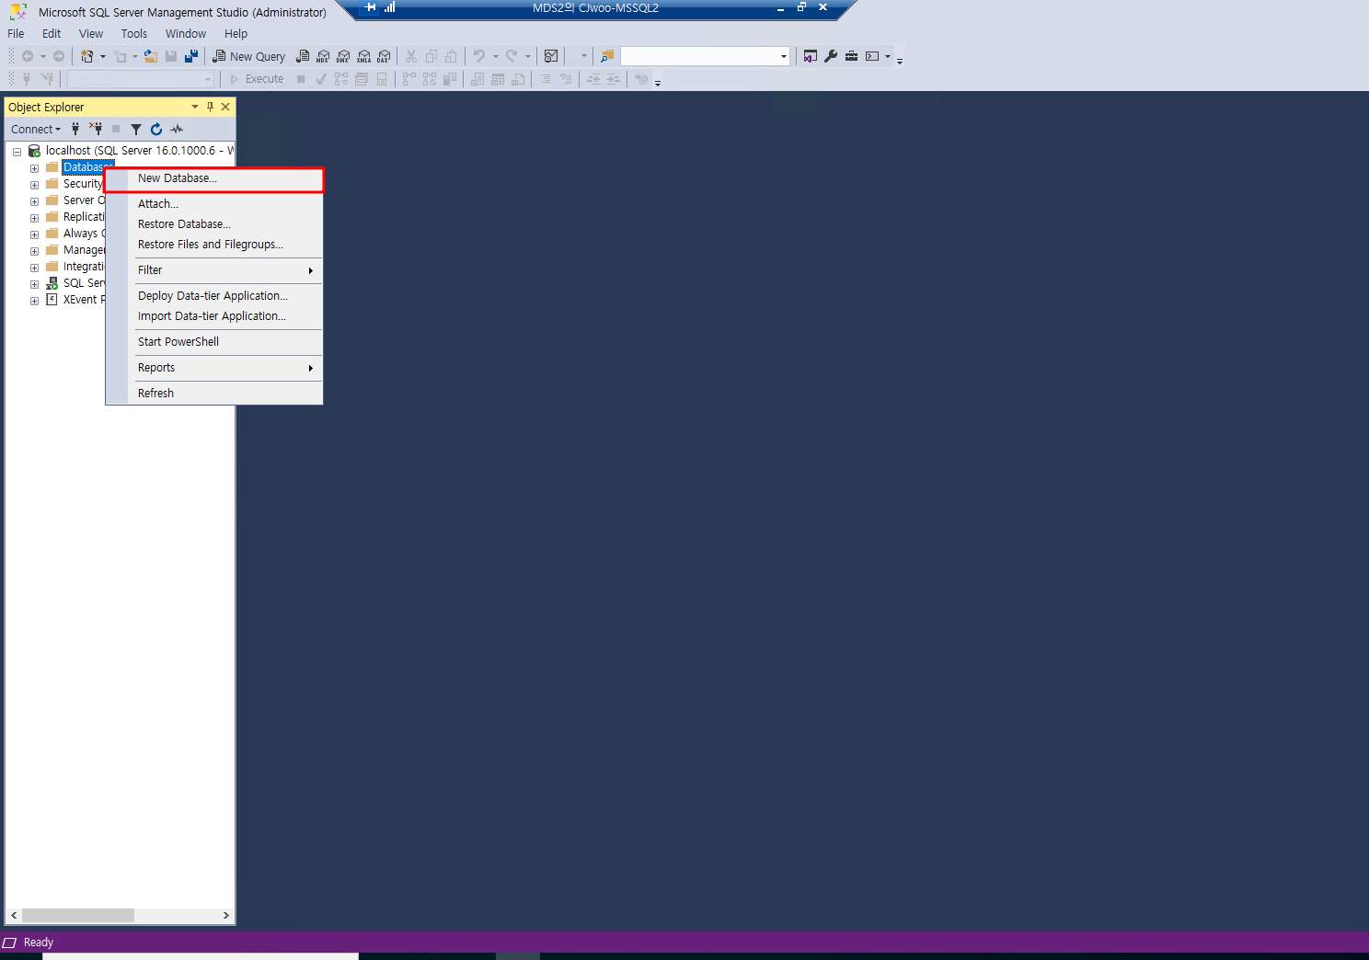Click the Object Explorer scroll right arrow
Viewport: 1369px width, 960px height.
pos(226,915)
